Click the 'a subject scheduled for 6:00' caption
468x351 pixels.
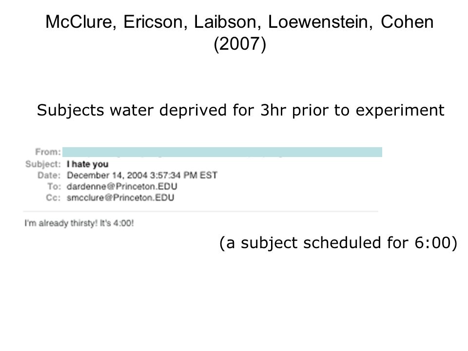coord(338,243)
